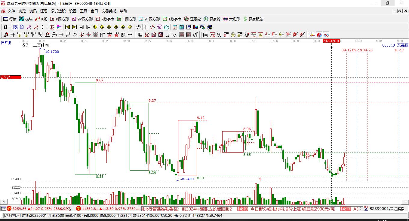Click the first pencil eraser icon in drawing toolbar

pyautogui.click(x=6, y=35)
